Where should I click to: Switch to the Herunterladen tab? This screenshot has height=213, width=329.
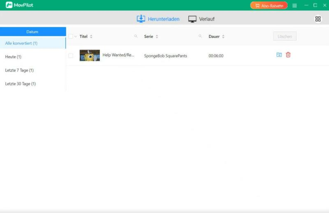(x=158, y=19)
